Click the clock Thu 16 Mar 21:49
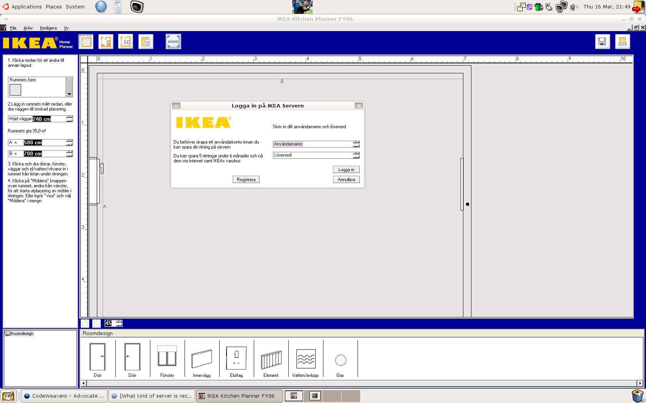 click(x=607, y=7)
